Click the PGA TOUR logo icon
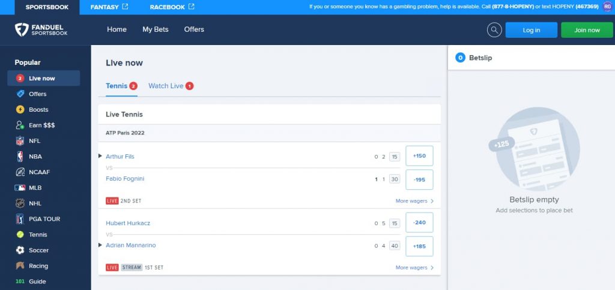The width and height of the screenshot is (615, 290). click(x=20, y=219)
